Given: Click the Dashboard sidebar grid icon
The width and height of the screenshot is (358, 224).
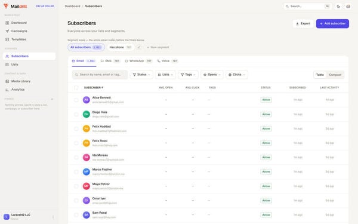Looking at the screenshot, I should (x=7, y=23).
